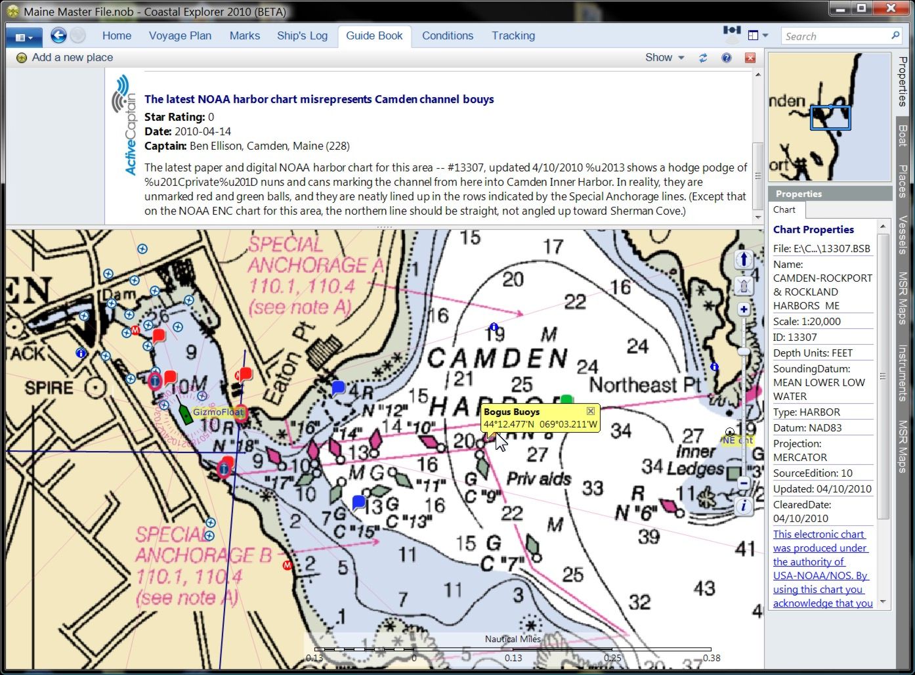Viewport: 915px width, 675px height.
Task: Close the guide book panel red X
Action: click(x=750, y=58)
